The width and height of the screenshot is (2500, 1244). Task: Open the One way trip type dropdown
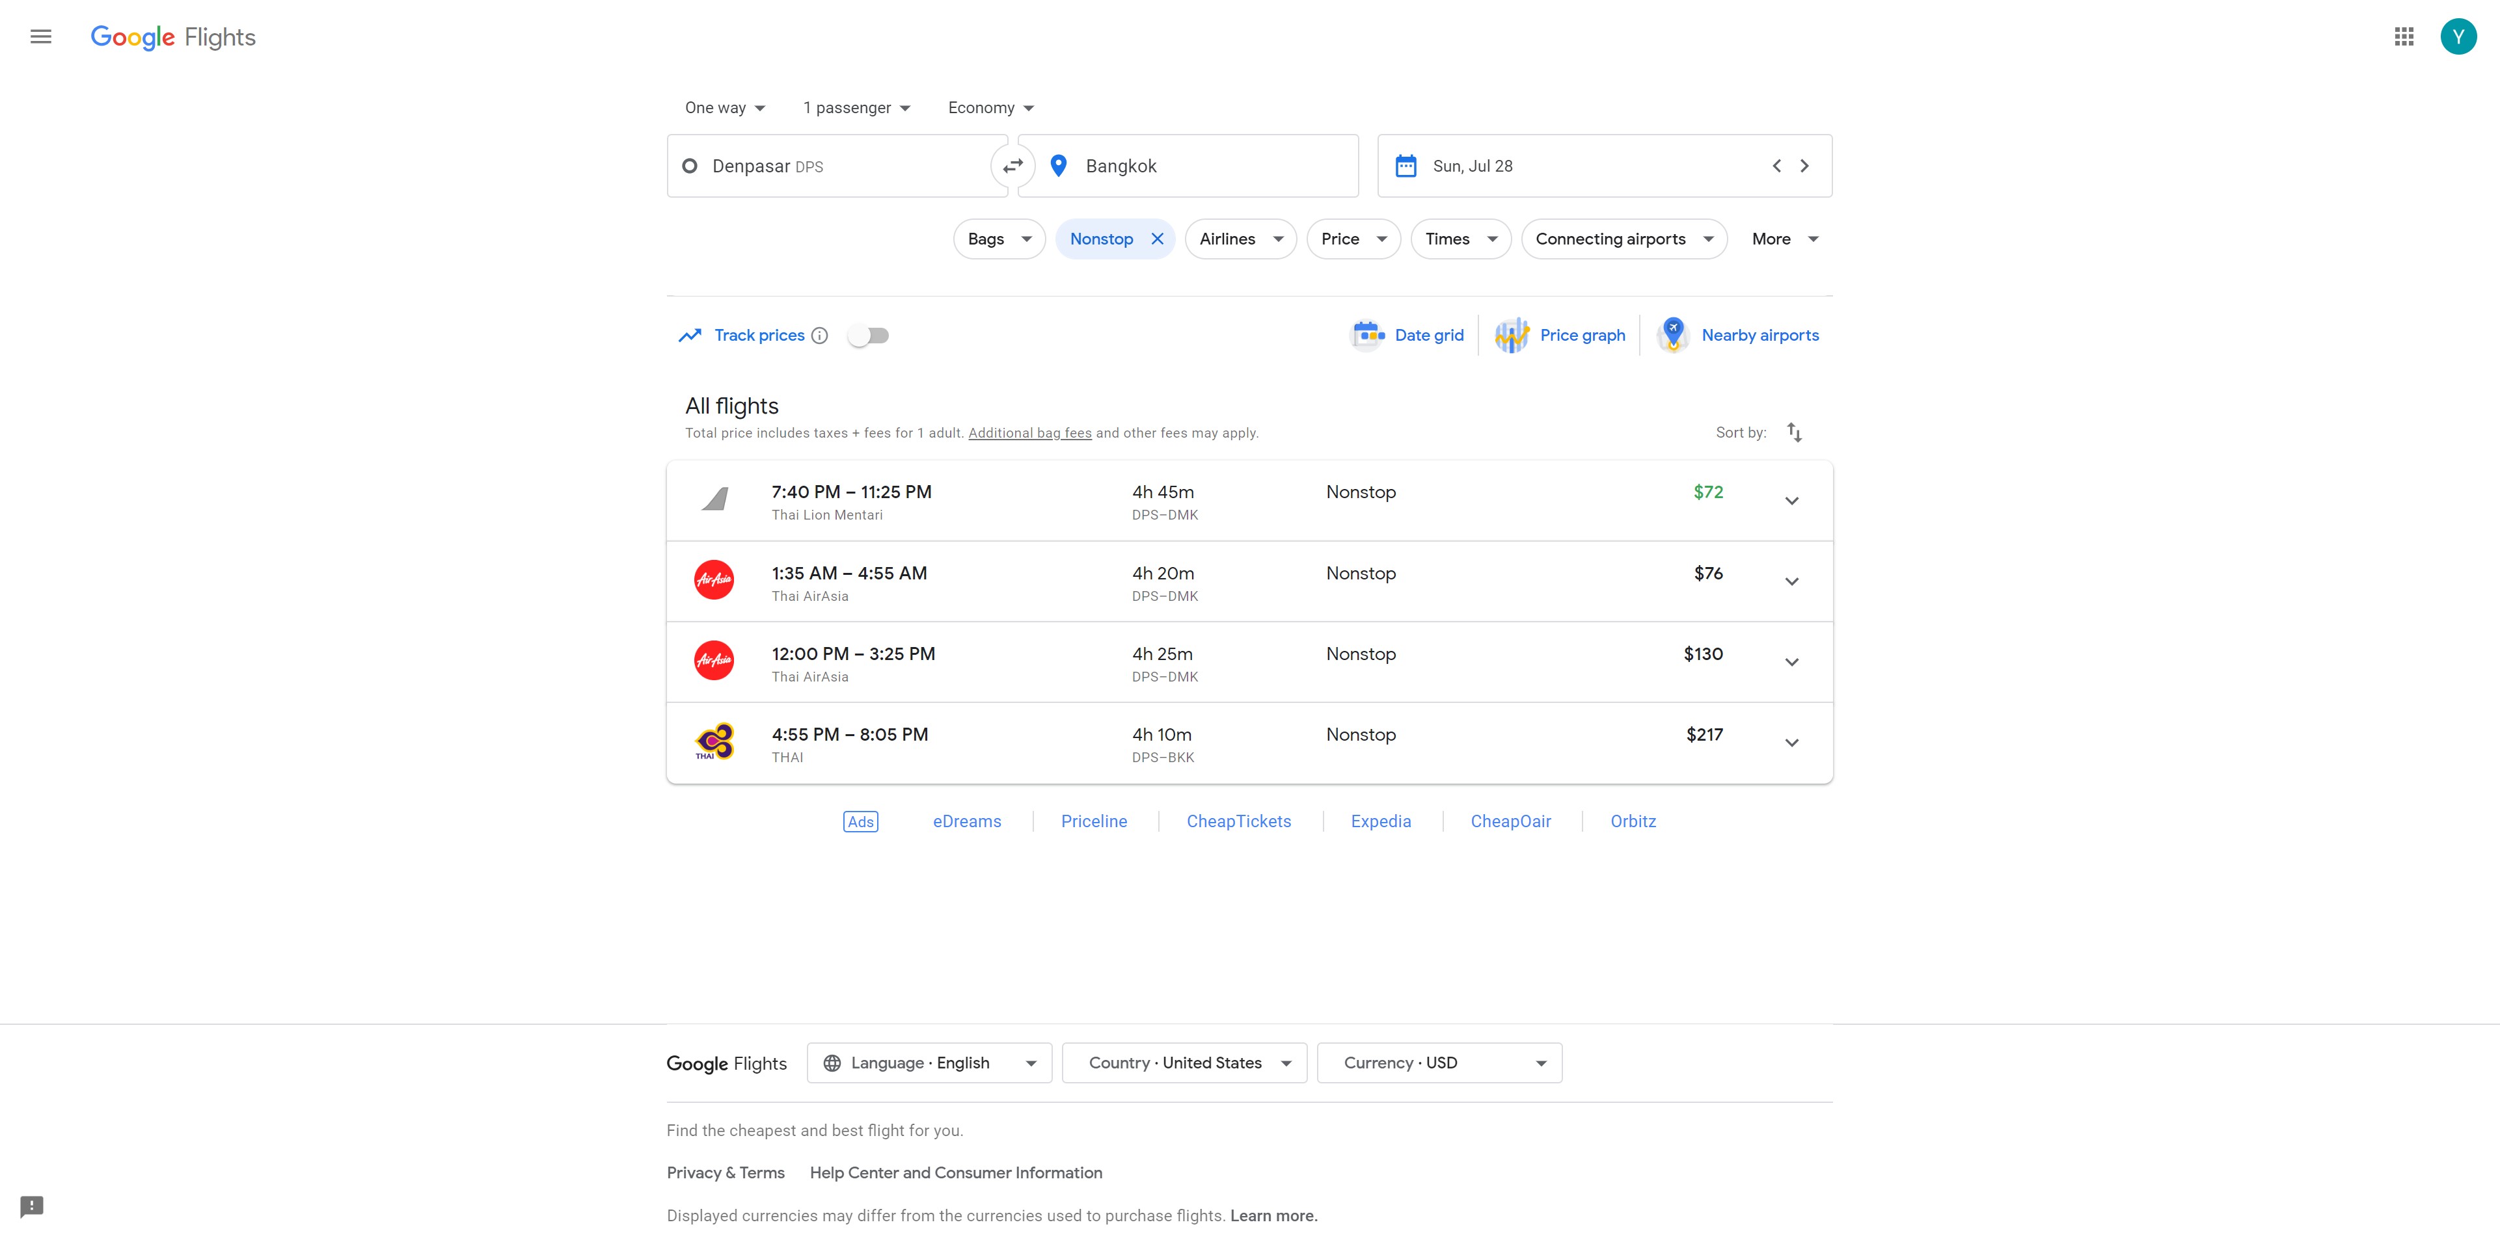(725, 108)
